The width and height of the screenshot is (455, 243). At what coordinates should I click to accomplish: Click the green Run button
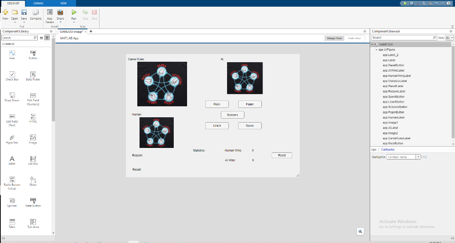coord(74,12)
